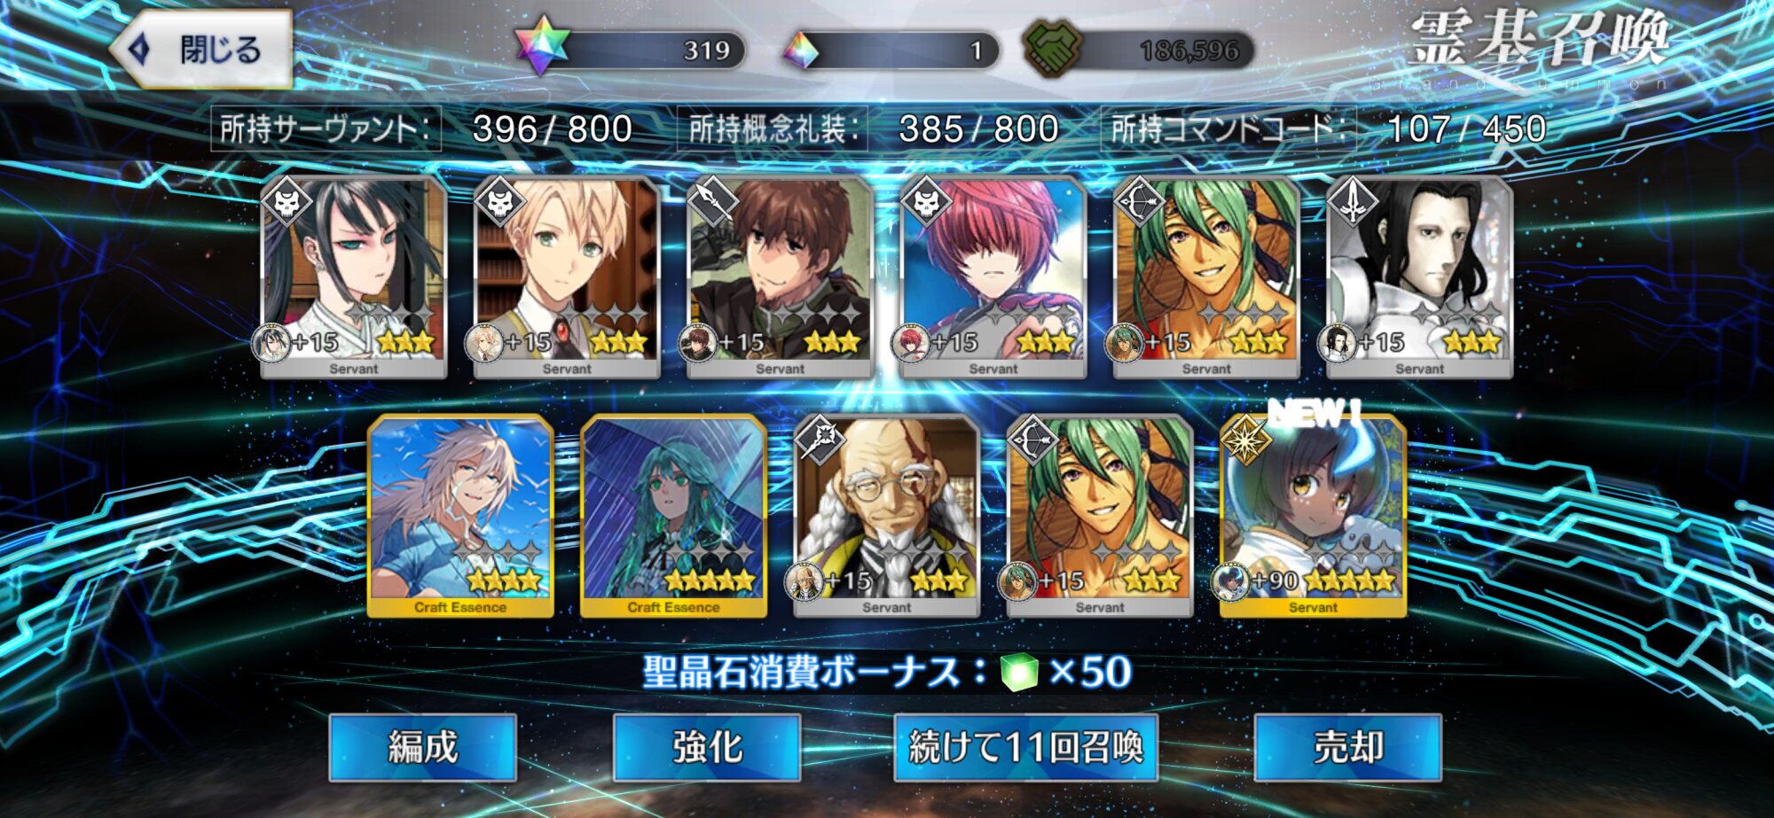The height and width of the screenshot is (818, 1774).
Task: Close the summon result with 閉じる
Action: [x=201, y=49]
